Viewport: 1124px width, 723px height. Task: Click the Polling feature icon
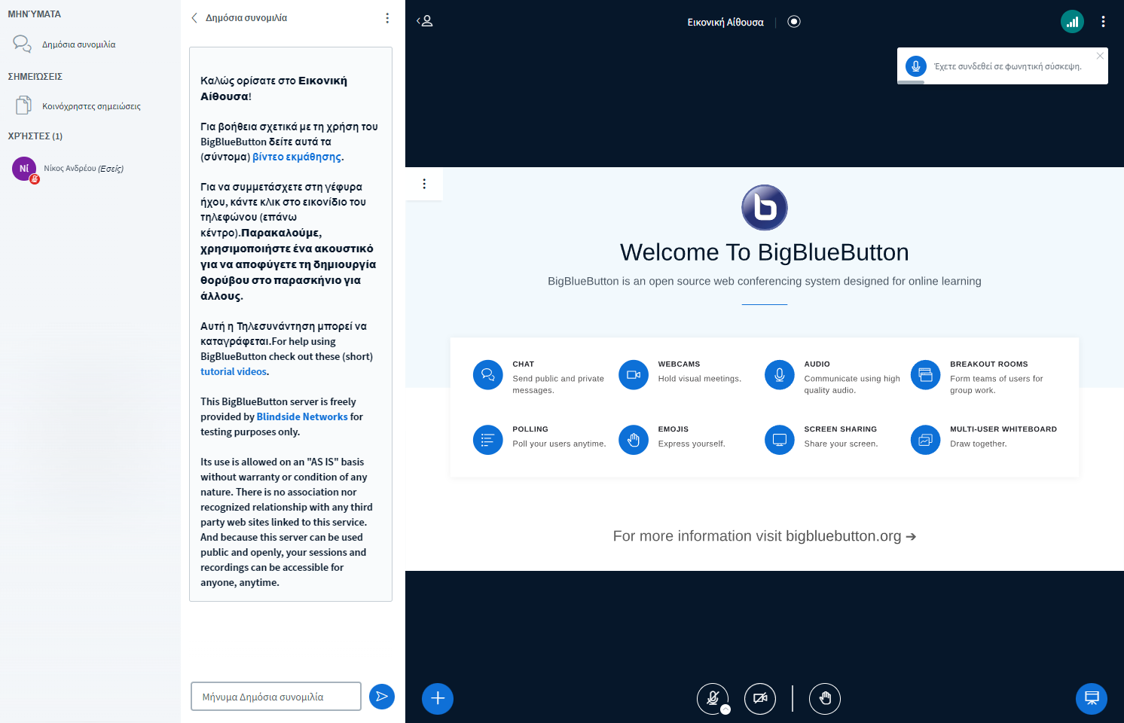[x=488, y=440]
